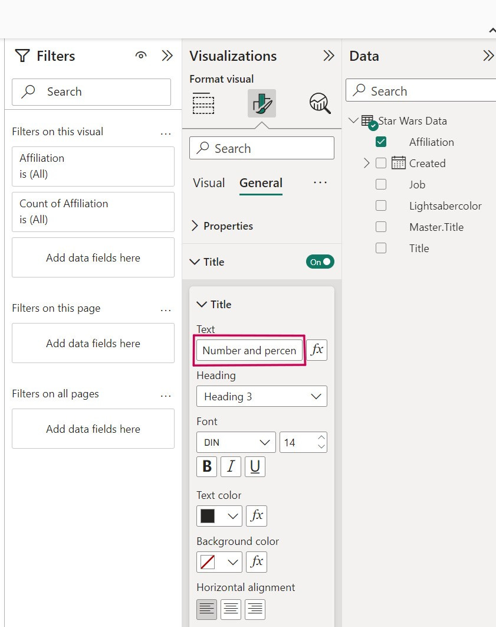Click Add data fields here for this page

click(93, 343)
